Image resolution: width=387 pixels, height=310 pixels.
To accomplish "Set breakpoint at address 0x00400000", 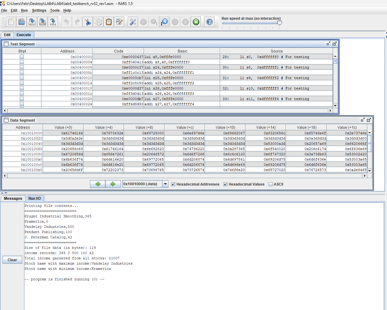I will coord(22,57).
